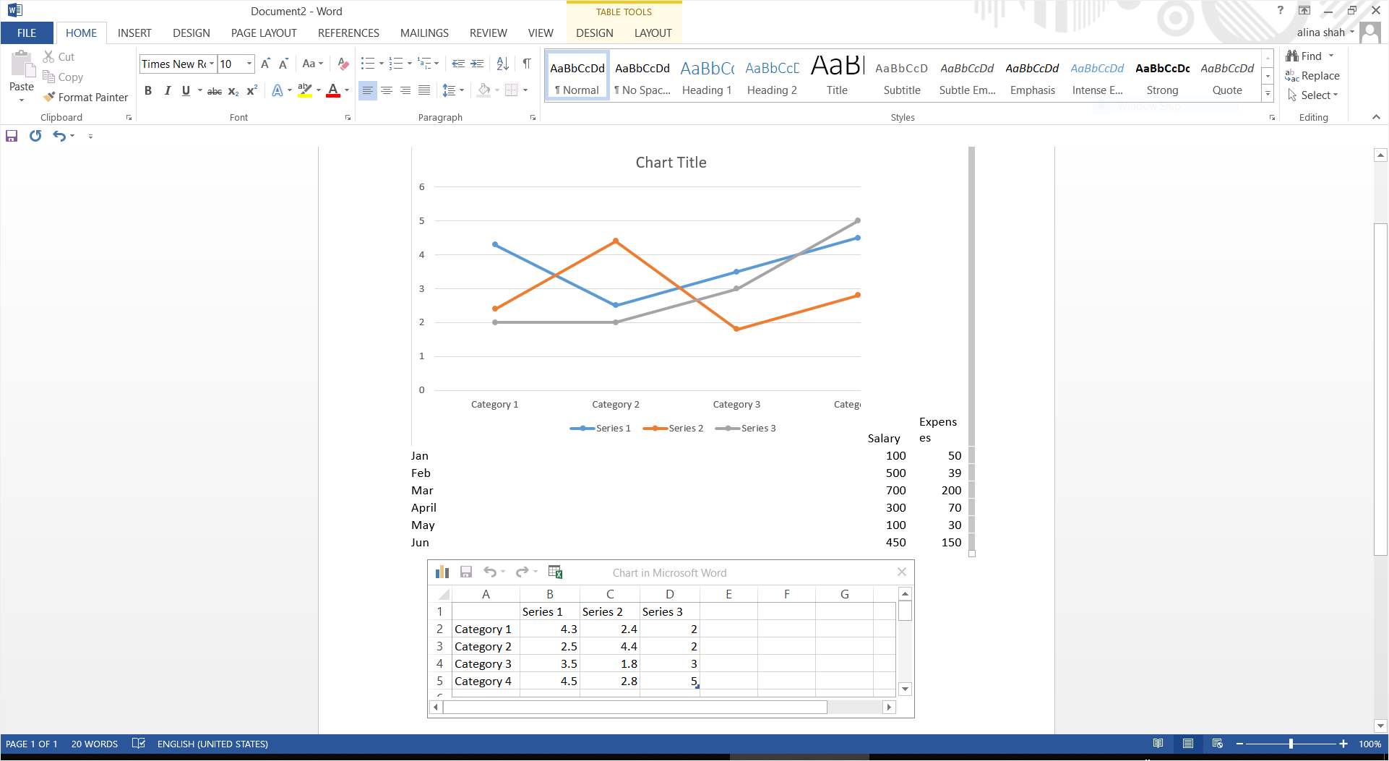
Task: Collapse the ribbon
Action: pyautogui.click(x=1376, y=117)
